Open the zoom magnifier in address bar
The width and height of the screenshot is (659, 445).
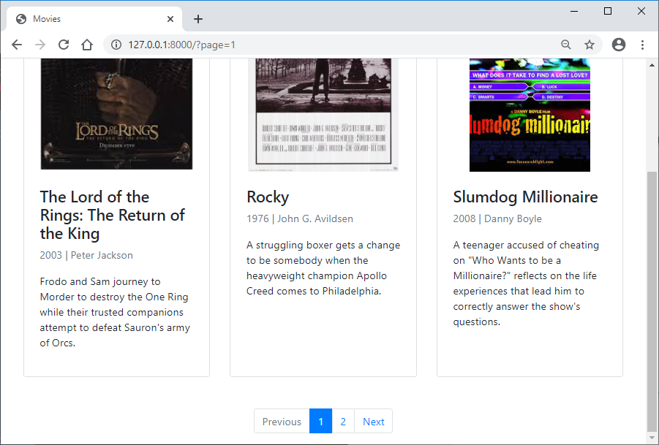click(566, 45)
